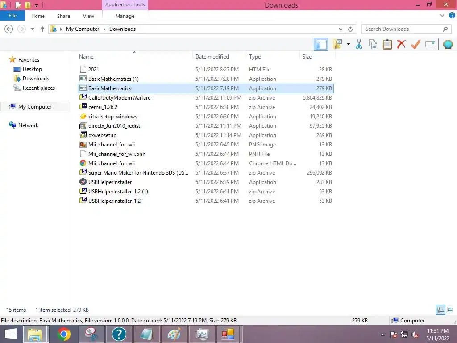Select the Mii_channel_for_wii Chrome HTML document icon
Viewport: 457px width, 343px height.
coord(83,163)
